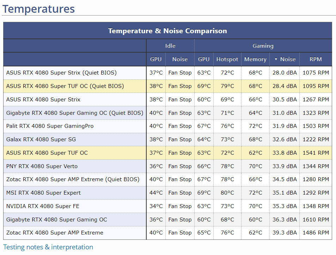Click the Gaming RPM column header
Screen dimensions: 336x255
coord(316,59)
